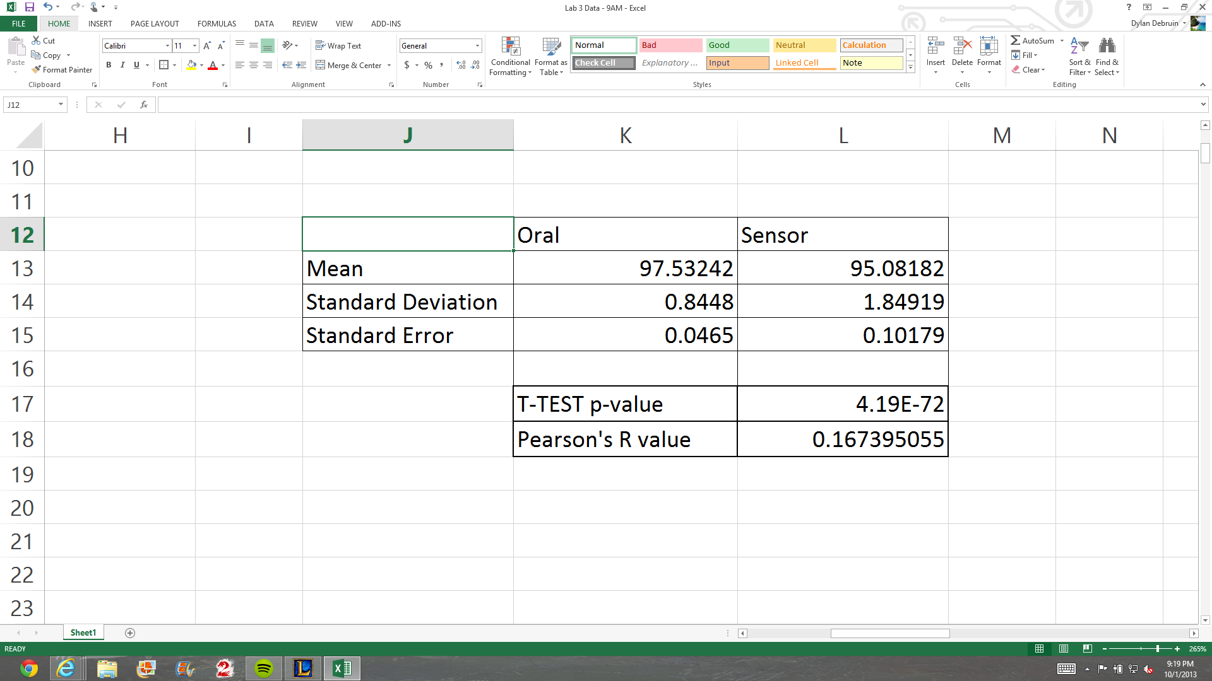
Task: Expand the General number format dropdown
Action: [477, 46]
